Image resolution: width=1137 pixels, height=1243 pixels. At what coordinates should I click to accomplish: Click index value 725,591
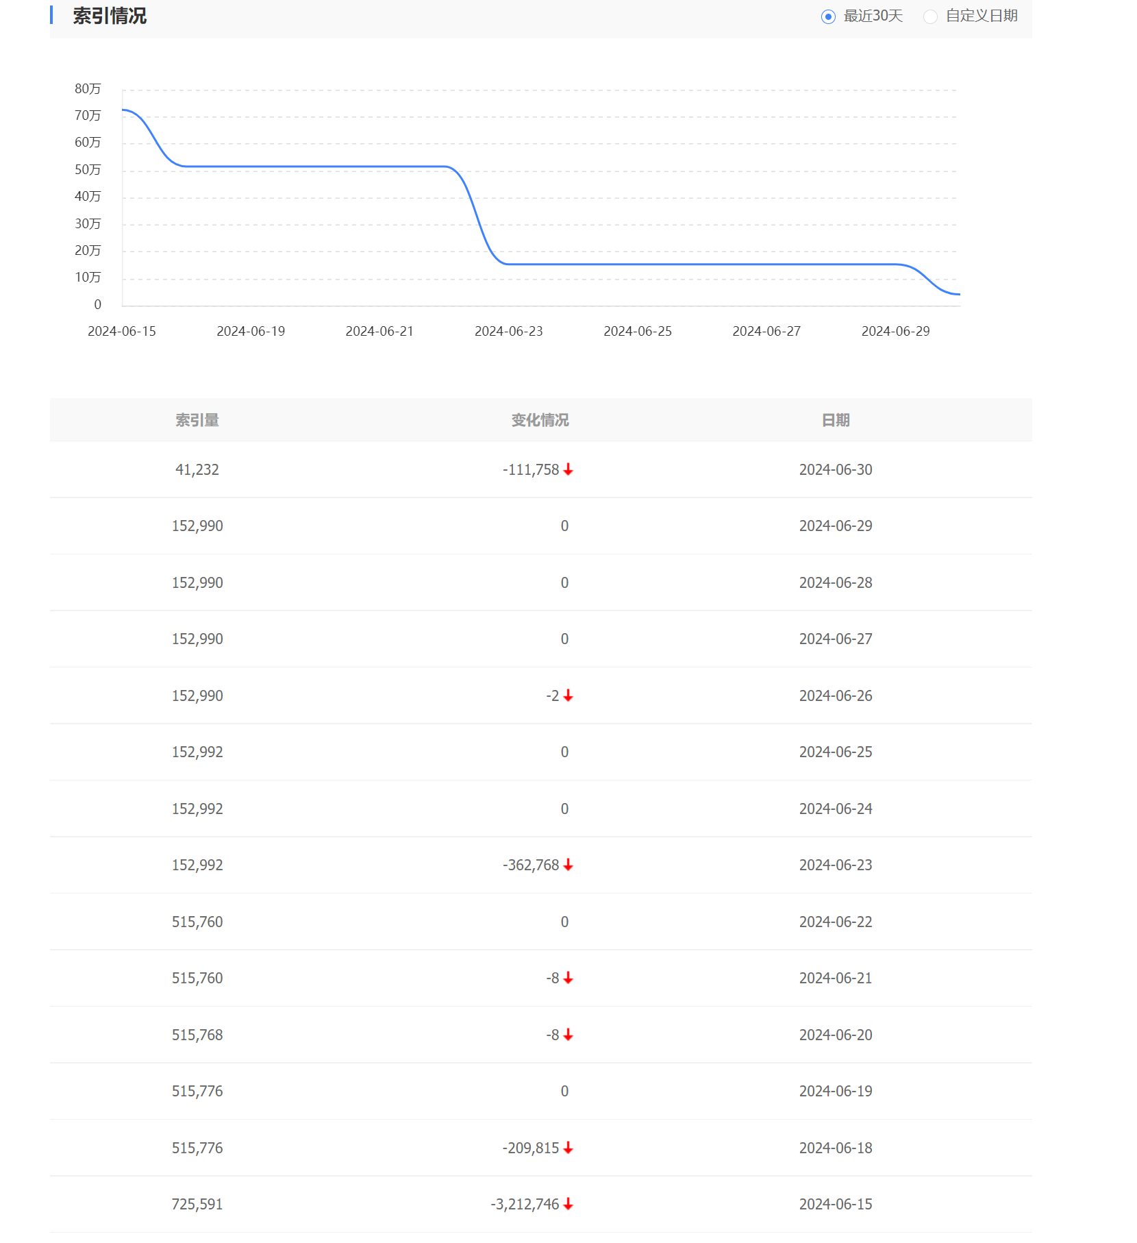click(197, 1204)
